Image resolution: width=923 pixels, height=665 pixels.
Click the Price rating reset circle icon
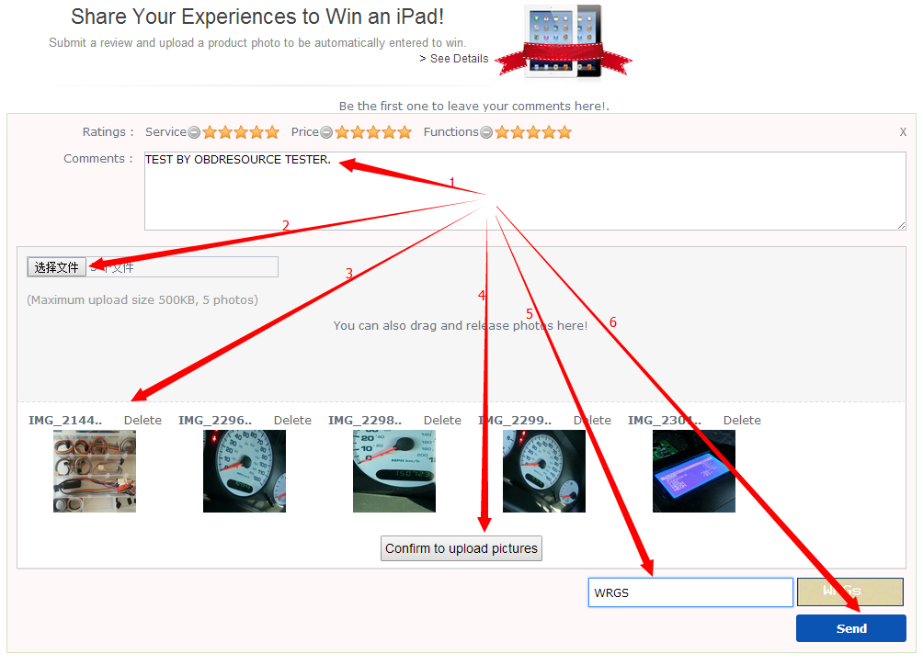coord(326,132)
